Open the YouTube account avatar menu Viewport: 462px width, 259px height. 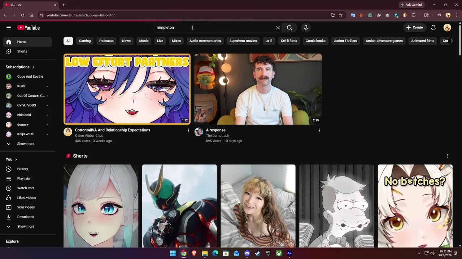[447, 27]
